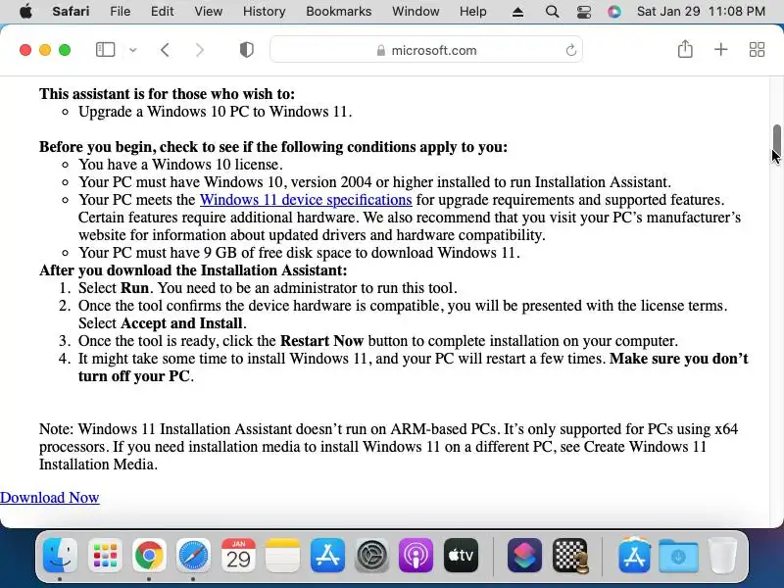Open Control Center in menu bar

[x=583, y=12]
